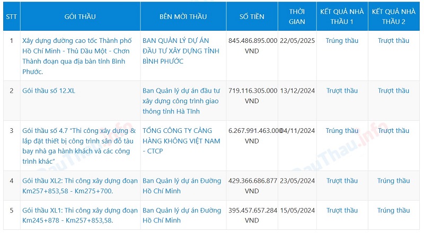
Task: Open row 4 Ban Quản lý Đường Hồ Chí Minh
Action: 182,186
